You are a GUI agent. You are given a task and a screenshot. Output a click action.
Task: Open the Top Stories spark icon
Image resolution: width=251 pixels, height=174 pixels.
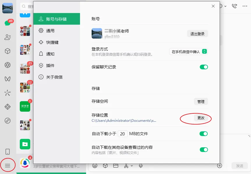[x=8, y=93]
